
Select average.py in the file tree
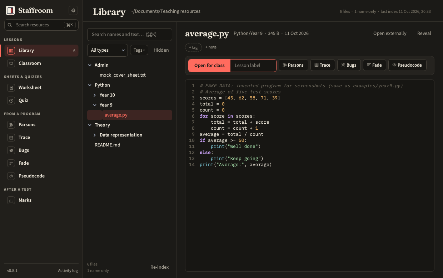point(130,115)
